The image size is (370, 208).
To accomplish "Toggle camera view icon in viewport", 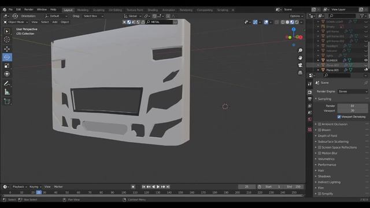I will click(x=300, y=65).
